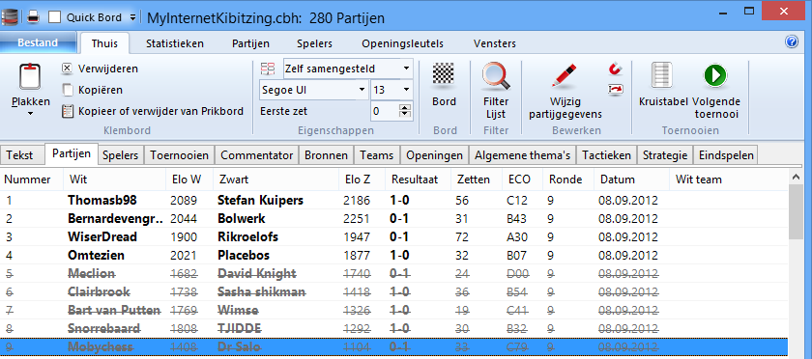
Task: Open the Openingsleutels ribbon tab
Action: click(402, 43)
